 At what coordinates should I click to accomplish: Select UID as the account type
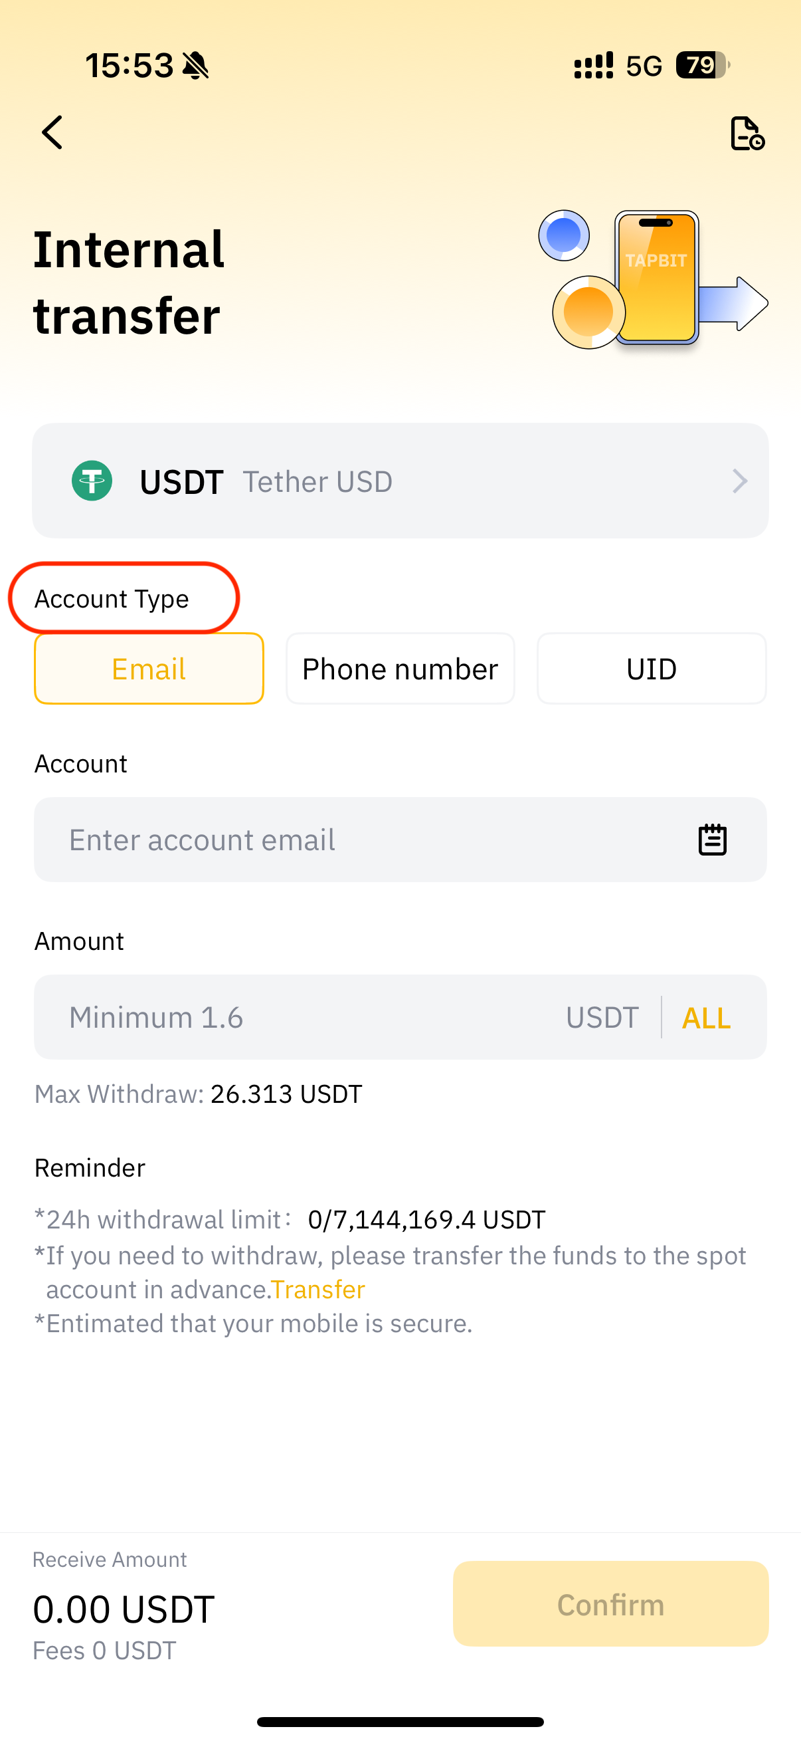[x=651, y=668]
